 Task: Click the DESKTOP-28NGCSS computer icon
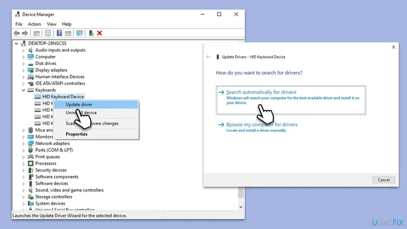pos(24,43)
